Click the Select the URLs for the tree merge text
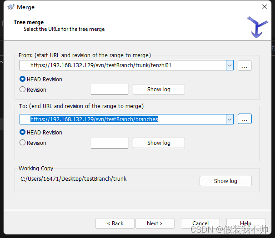Screen dimensions: 275x238 point(64,29)
